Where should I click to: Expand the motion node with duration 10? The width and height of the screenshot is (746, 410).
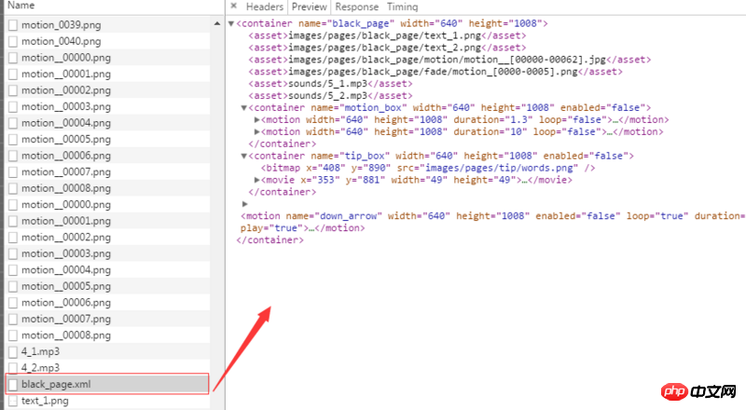pos(256,131)
